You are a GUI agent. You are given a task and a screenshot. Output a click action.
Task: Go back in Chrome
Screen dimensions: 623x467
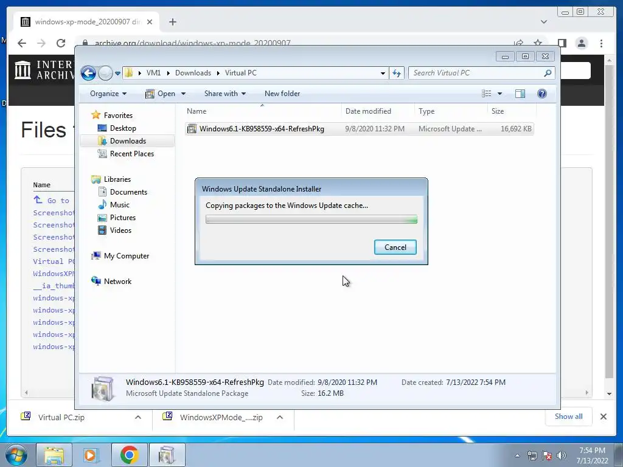point(22,43)
